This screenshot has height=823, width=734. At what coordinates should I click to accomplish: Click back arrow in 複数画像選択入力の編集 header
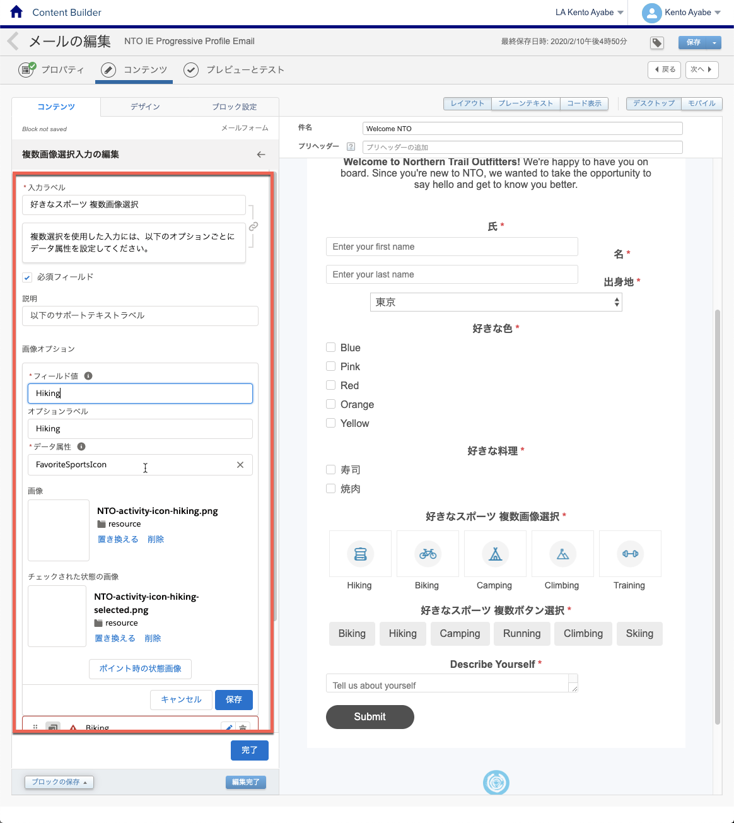(261, 155)
